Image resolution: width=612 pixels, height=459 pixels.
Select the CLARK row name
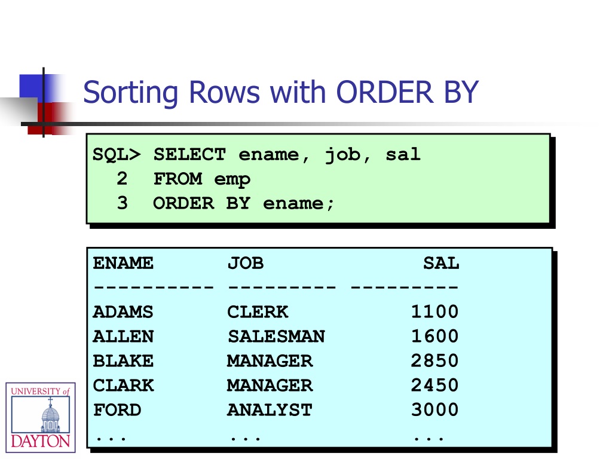123,385
